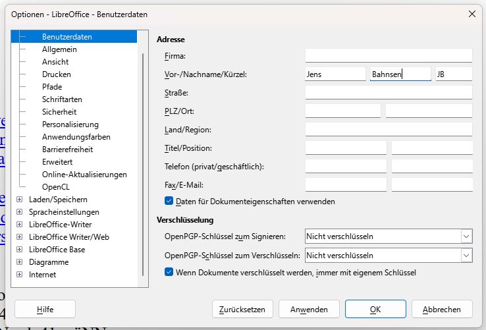Expand the LibreOffice-Writer node
The width and height of the screenshot is (486, 330).
[19, 224]
